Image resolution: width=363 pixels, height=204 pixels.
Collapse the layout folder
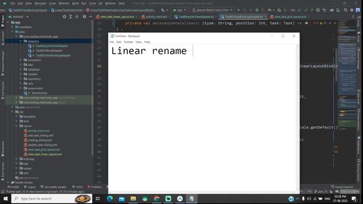[16, 126]
